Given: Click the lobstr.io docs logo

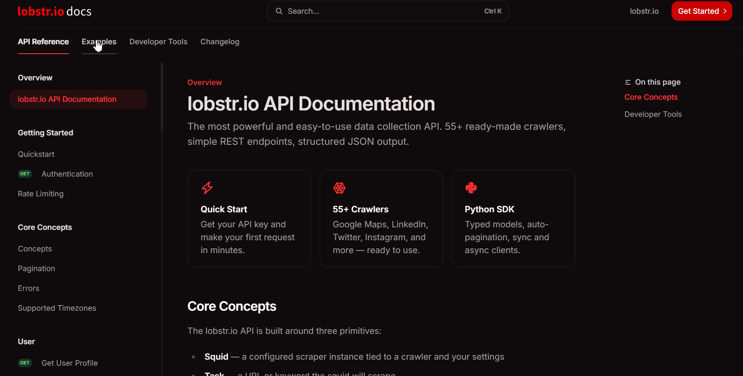Looking at the screenshot, I should coord(54,11).
